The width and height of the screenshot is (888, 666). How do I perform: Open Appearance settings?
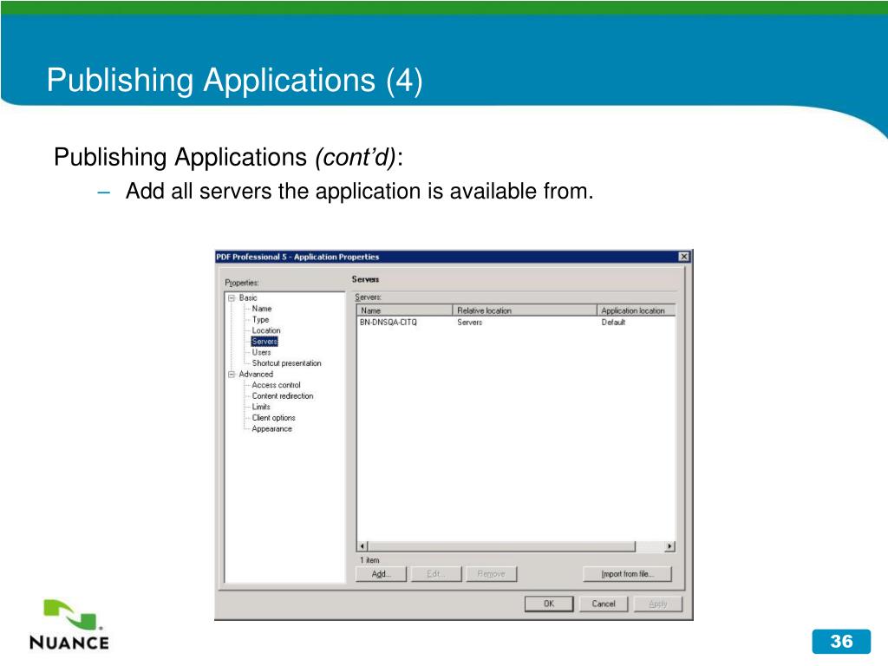pos(271,428)
